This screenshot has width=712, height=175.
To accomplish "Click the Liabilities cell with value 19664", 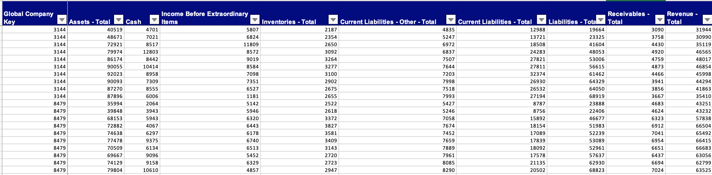I will point(577,30).
